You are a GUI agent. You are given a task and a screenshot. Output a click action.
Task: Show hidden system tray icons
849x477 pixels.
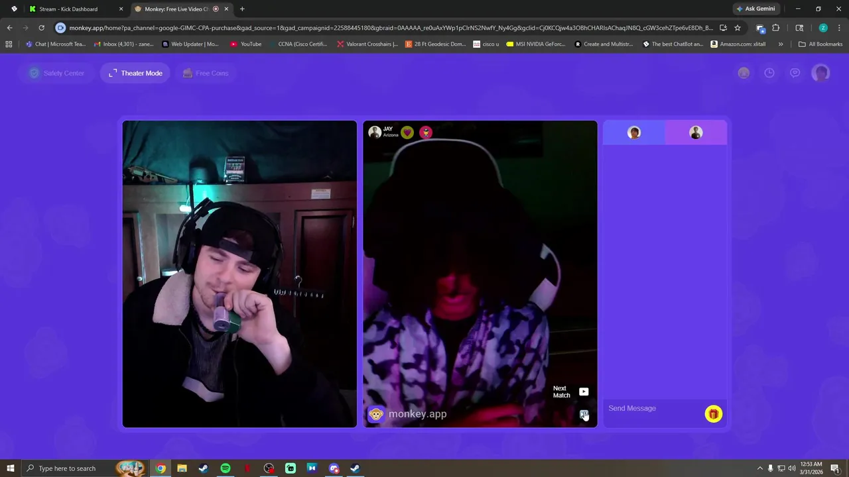click(760, 468)
